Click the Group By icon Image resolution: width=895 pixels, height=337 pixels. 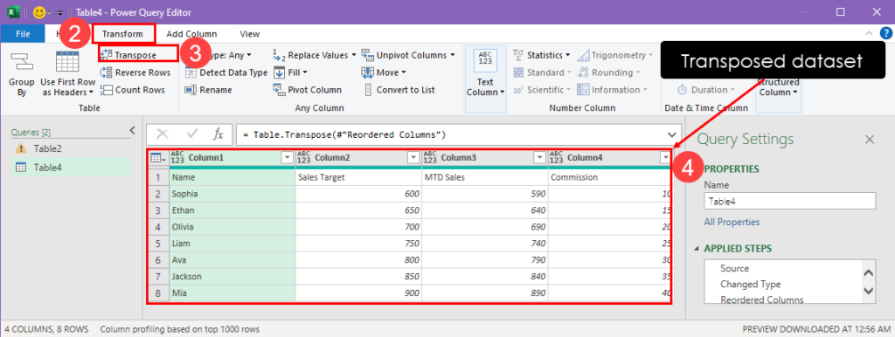point(21,63)
